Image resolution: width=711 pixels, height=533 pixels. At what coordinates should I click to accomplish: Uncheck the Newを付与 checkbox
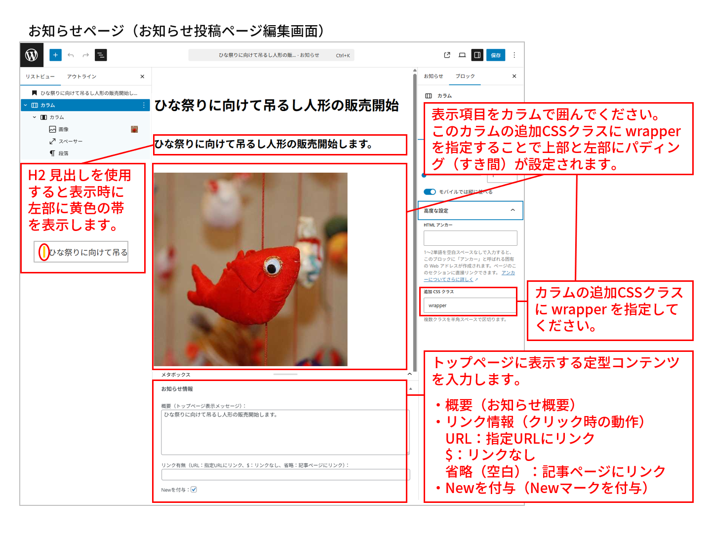click(x=194, y=489)
